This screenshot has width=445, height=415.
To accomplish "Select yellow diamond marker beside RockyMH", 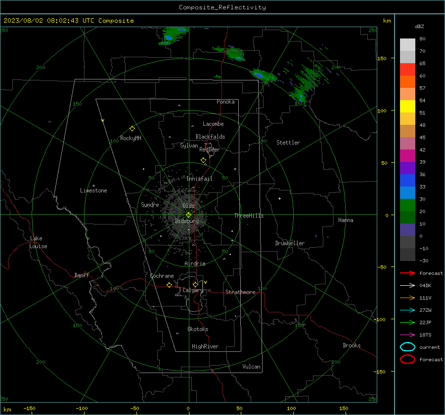I will coord(132,129).
